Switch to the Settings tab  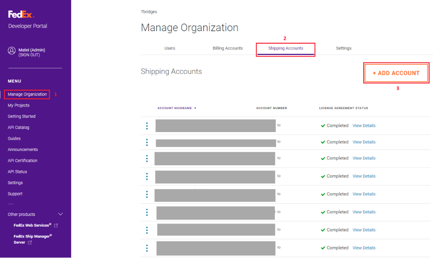tap(343, 48)
